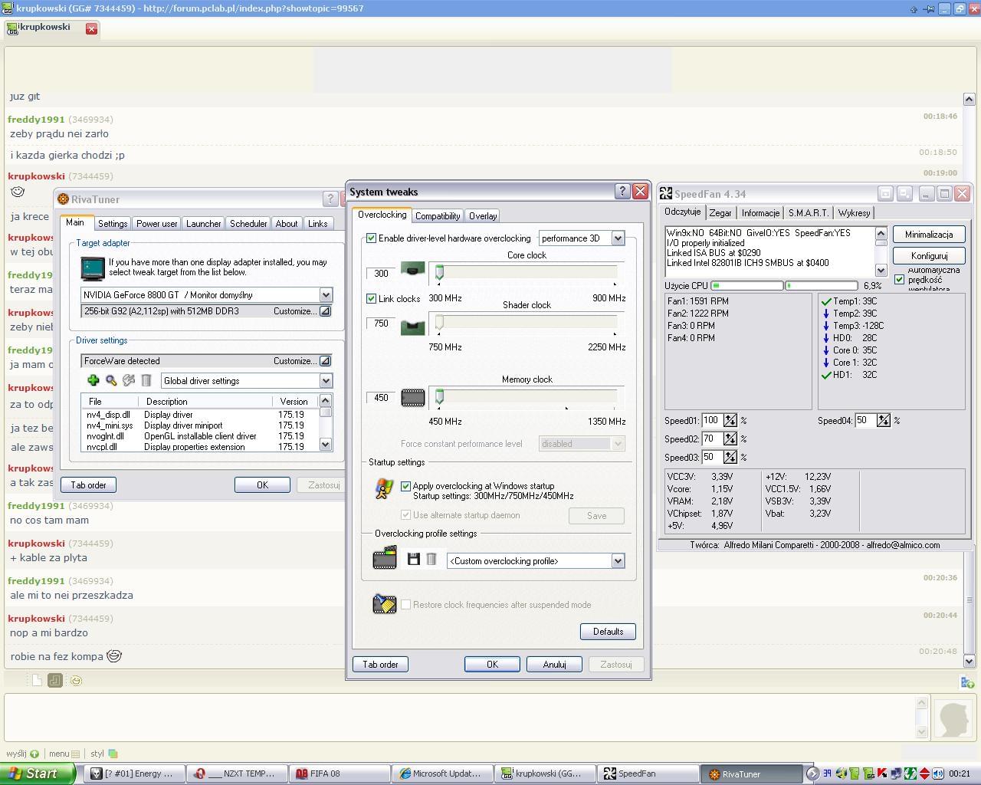Click the Konfiguruj button in SpeedFan
This screenshot has width=981, height=785.
tap(929, 256)
